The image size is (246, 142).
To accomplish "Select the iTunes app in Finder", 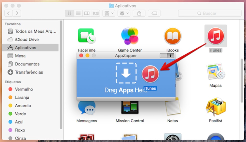I will [x=215, y=36].
